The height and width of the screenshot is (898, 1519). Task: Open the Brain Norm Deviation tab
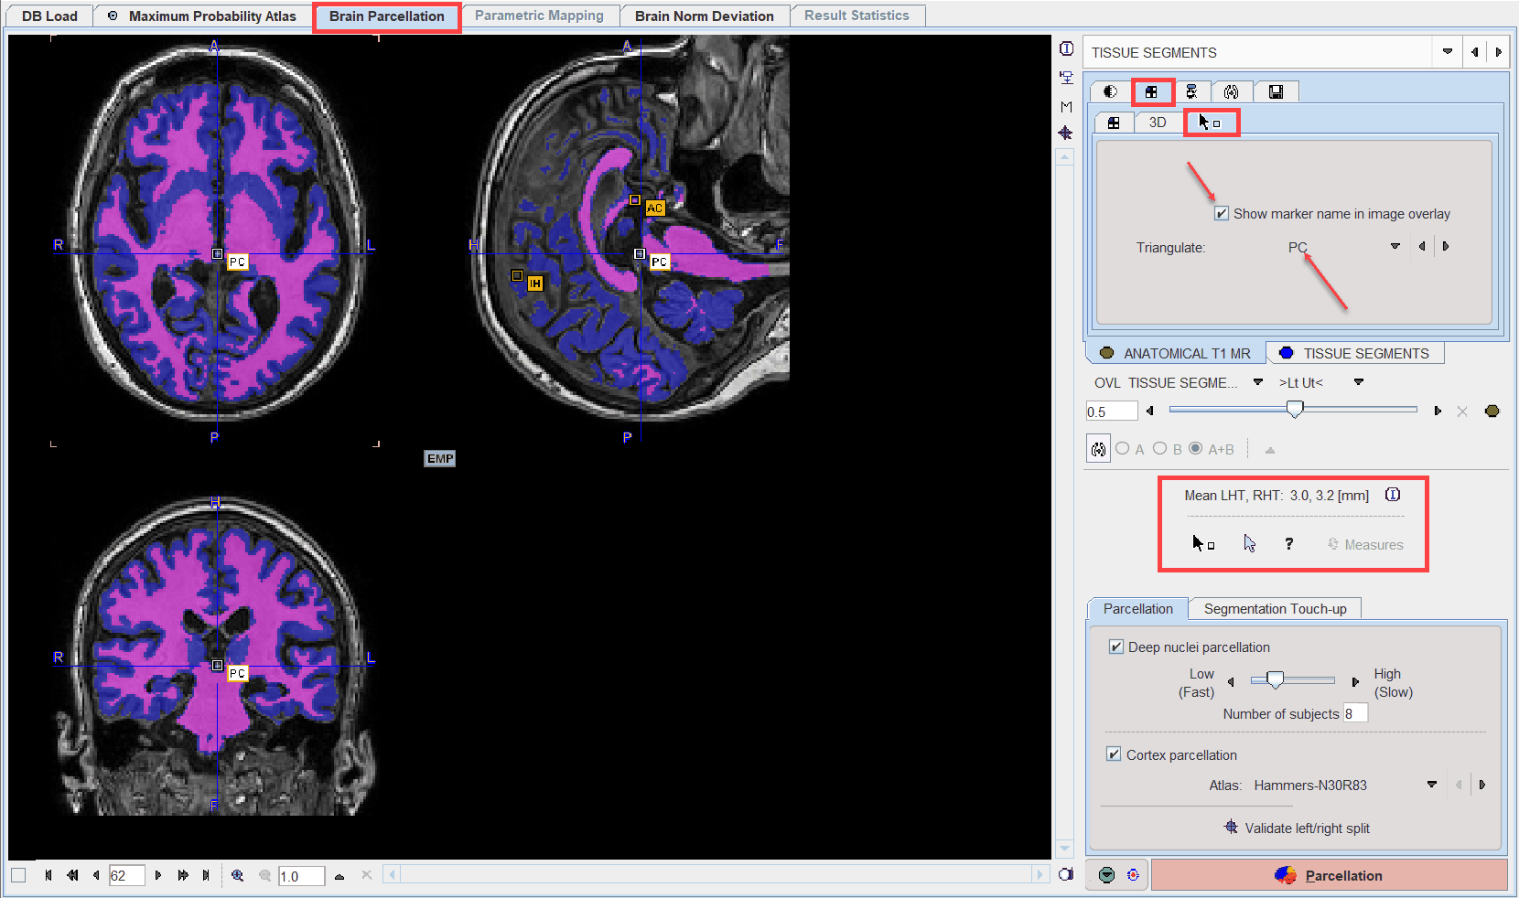click(705, 16)
